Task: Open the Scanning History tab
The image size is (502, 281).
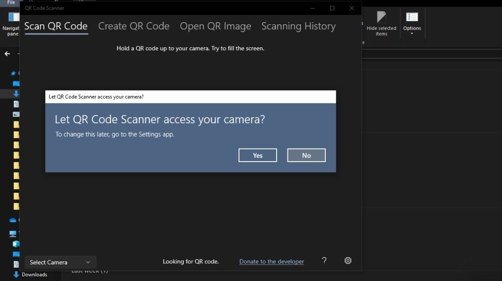Action: tap(298, 26)
